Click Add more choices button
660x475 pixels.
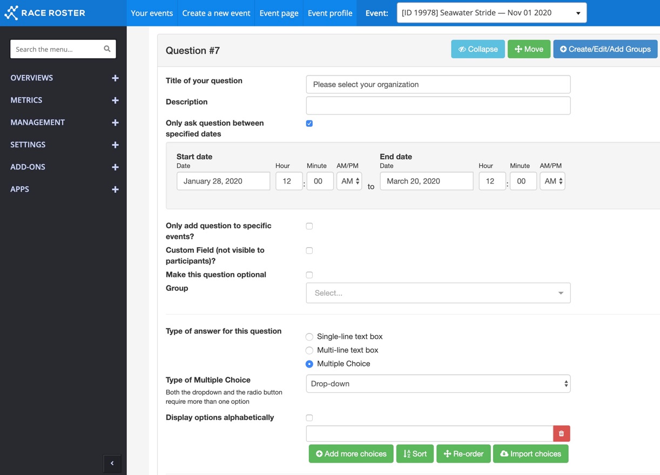pos(351,454)
